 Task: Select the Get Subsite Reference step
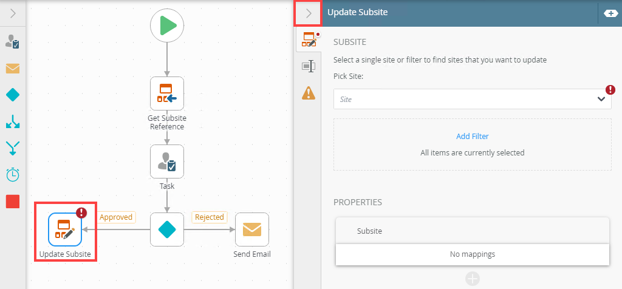point(167,93)
